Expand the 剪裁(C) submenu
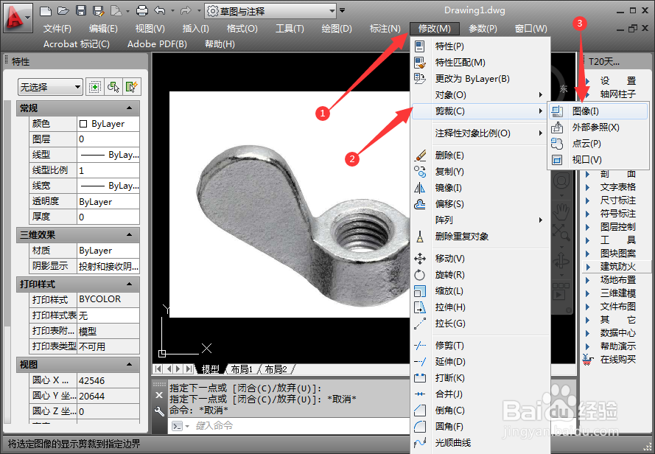This screenshot has width=655, height=454. click(481, 111)
